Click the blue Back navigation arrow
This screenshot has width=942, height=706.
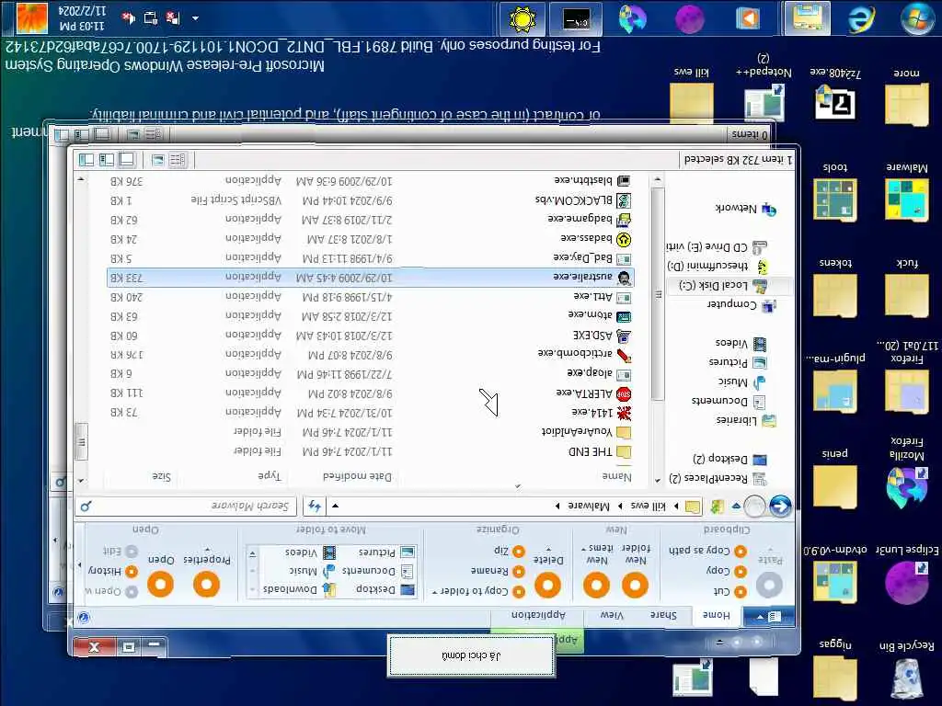click(780, 507)
